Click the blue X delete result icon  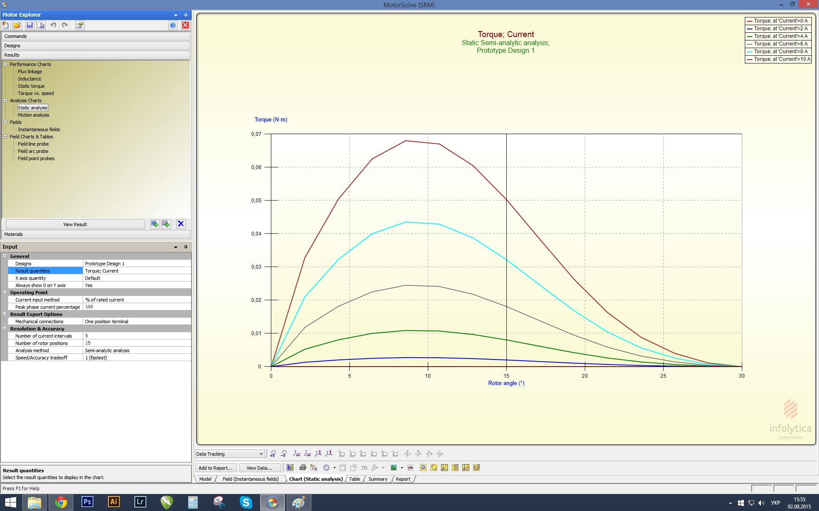[181, 224]
